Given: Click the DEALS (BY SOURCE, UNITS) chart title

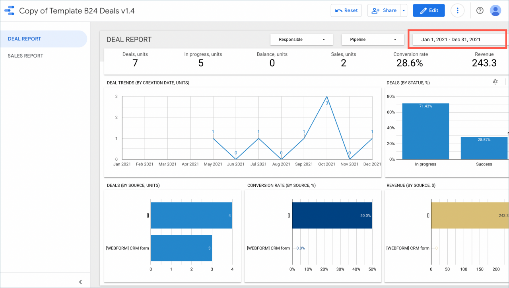Looking at the screenshot, I should point(133,185).
